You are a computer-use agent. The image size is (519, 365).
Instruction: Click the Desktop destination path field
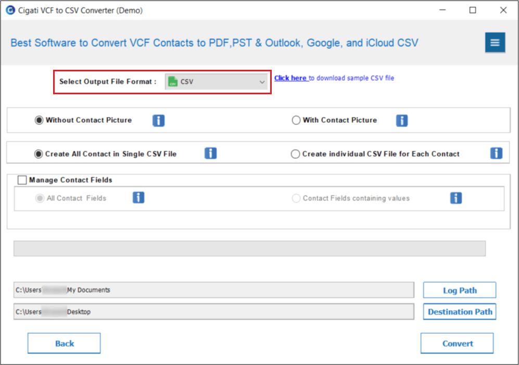214,312
